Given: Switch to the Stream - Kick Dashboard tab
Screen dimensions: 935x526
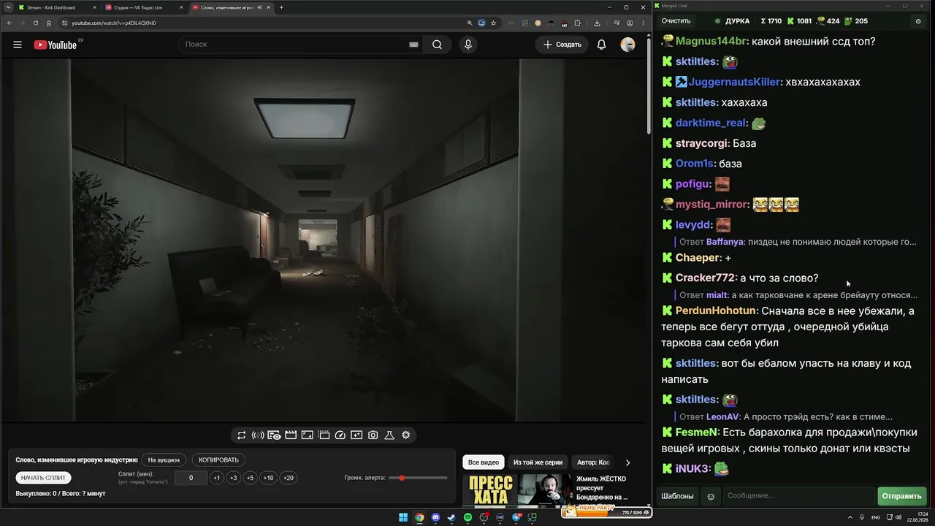Looking at the screenshot, I should tap(57, 7).
